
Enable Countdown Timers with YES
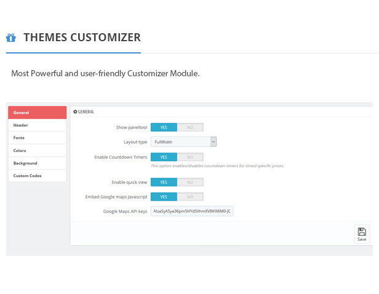click(164, 157)
